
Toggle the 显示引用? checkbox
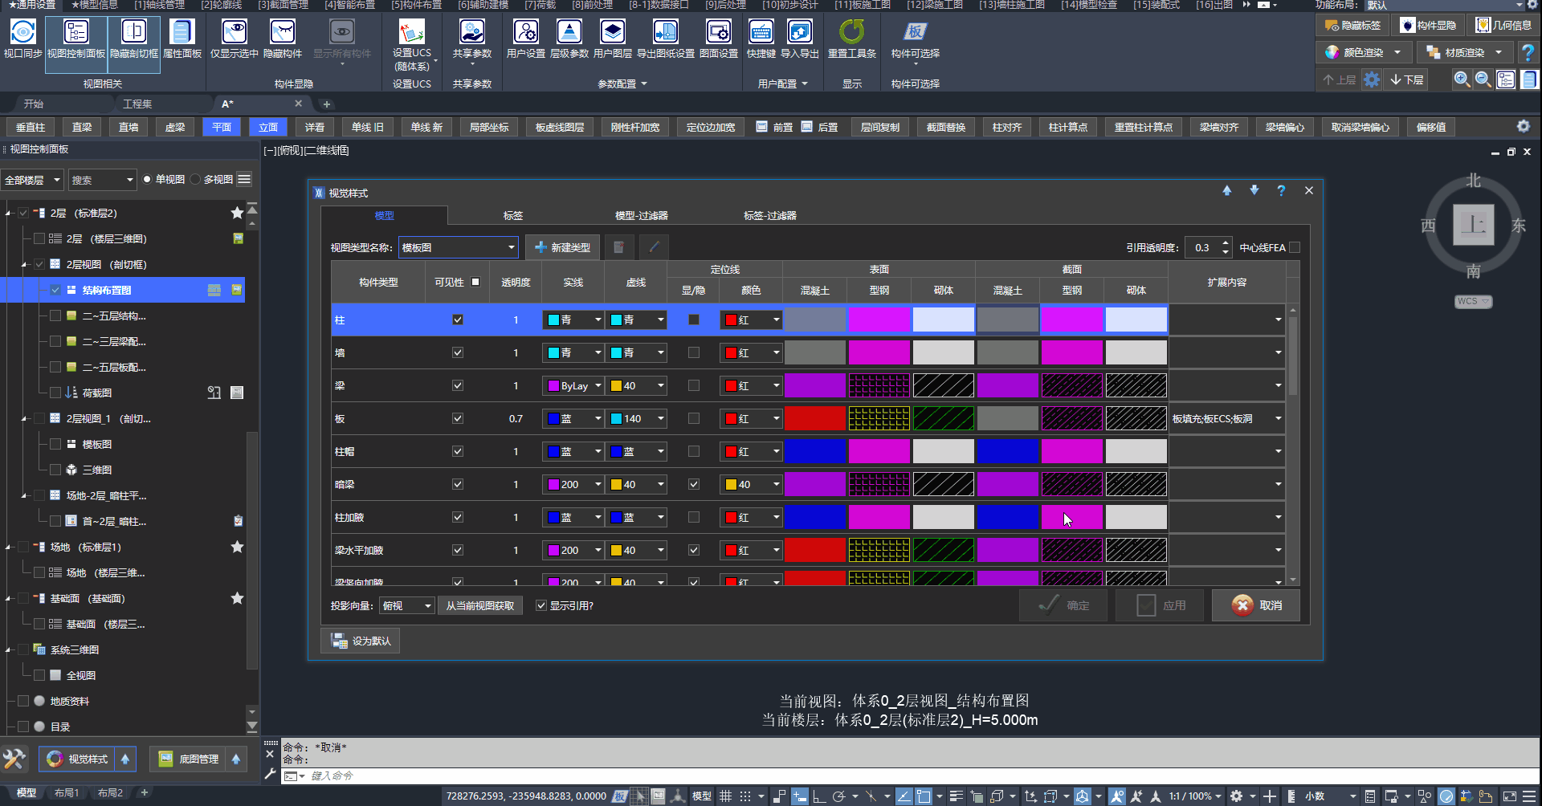(541, 605)
